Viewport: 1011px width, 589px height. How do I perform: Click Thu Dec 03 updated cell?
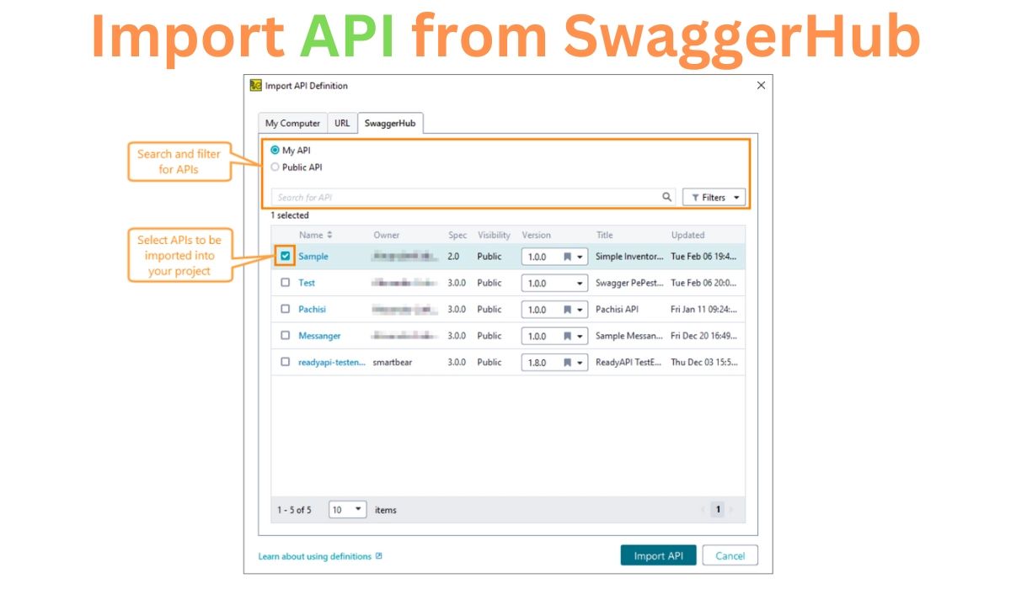[704, 362]
